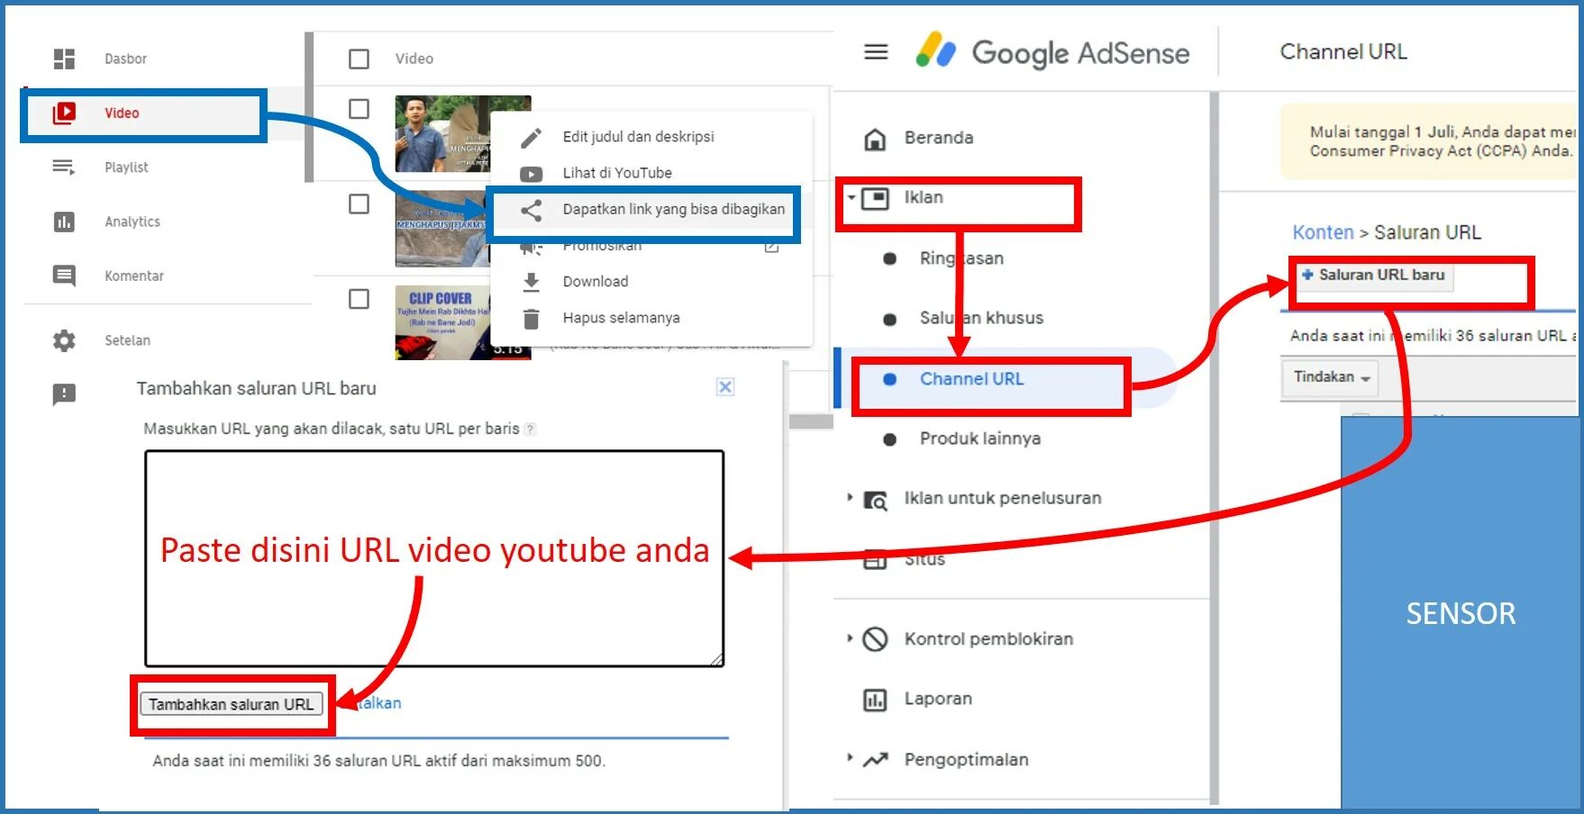Open the Konten breadcrumb link

1323,232
